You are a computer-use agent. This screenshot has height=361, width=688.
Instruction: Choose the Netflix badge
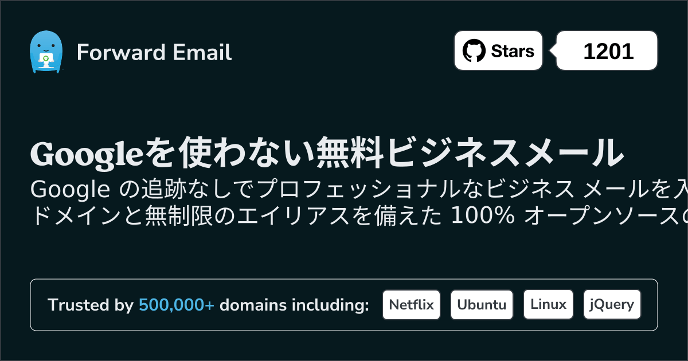point(411,304)
